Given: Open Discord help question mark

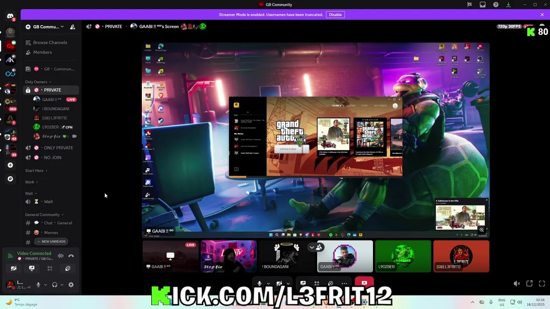Looking at the screenshot, I should [496, 5].
